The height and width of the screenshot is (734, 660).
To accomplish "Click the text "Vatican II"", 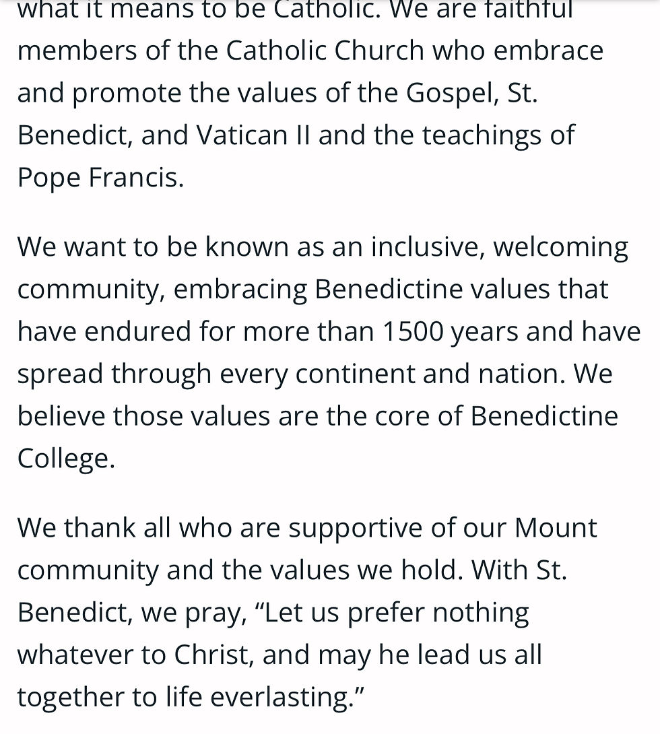I will [x=253, y=135].
